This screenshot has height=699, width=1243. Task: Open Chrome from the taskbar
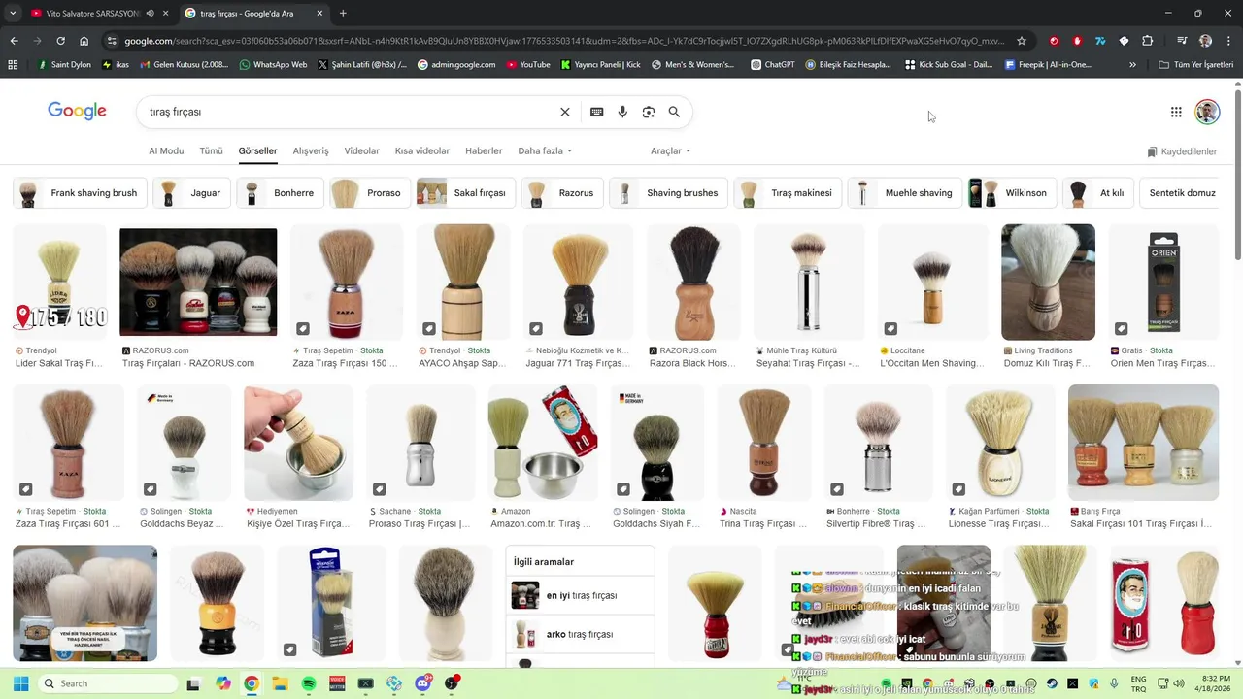pos(252,683)
